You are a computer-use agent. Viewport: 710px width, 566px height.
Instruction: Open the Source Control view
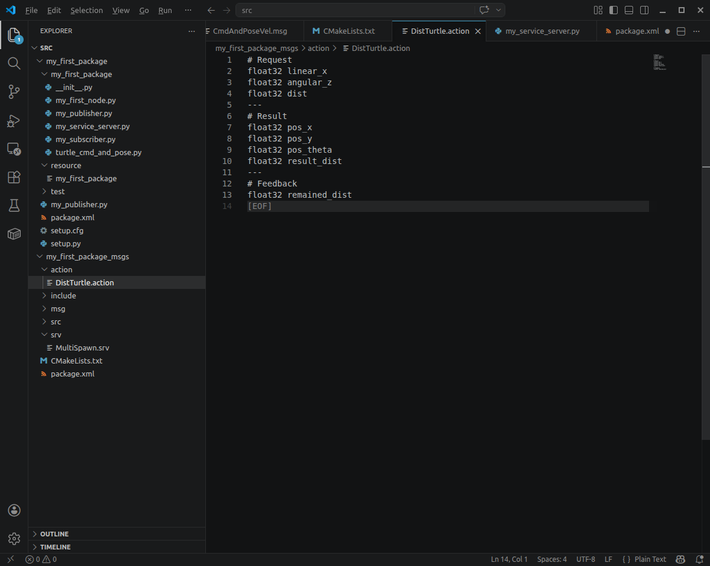click(14, 92)
